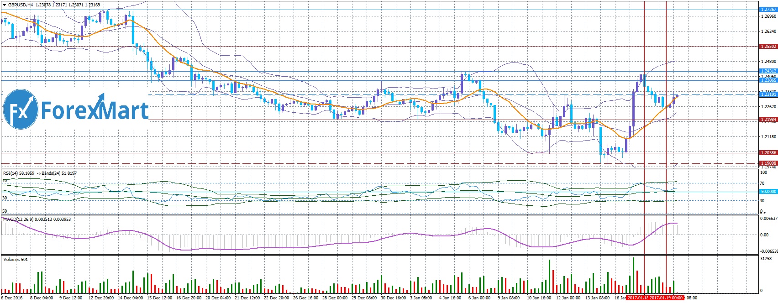Viewport: 778px width, 303px height.
Task: Select the 2017.01.19 00:00 red date marker
Action: (667, 298)
